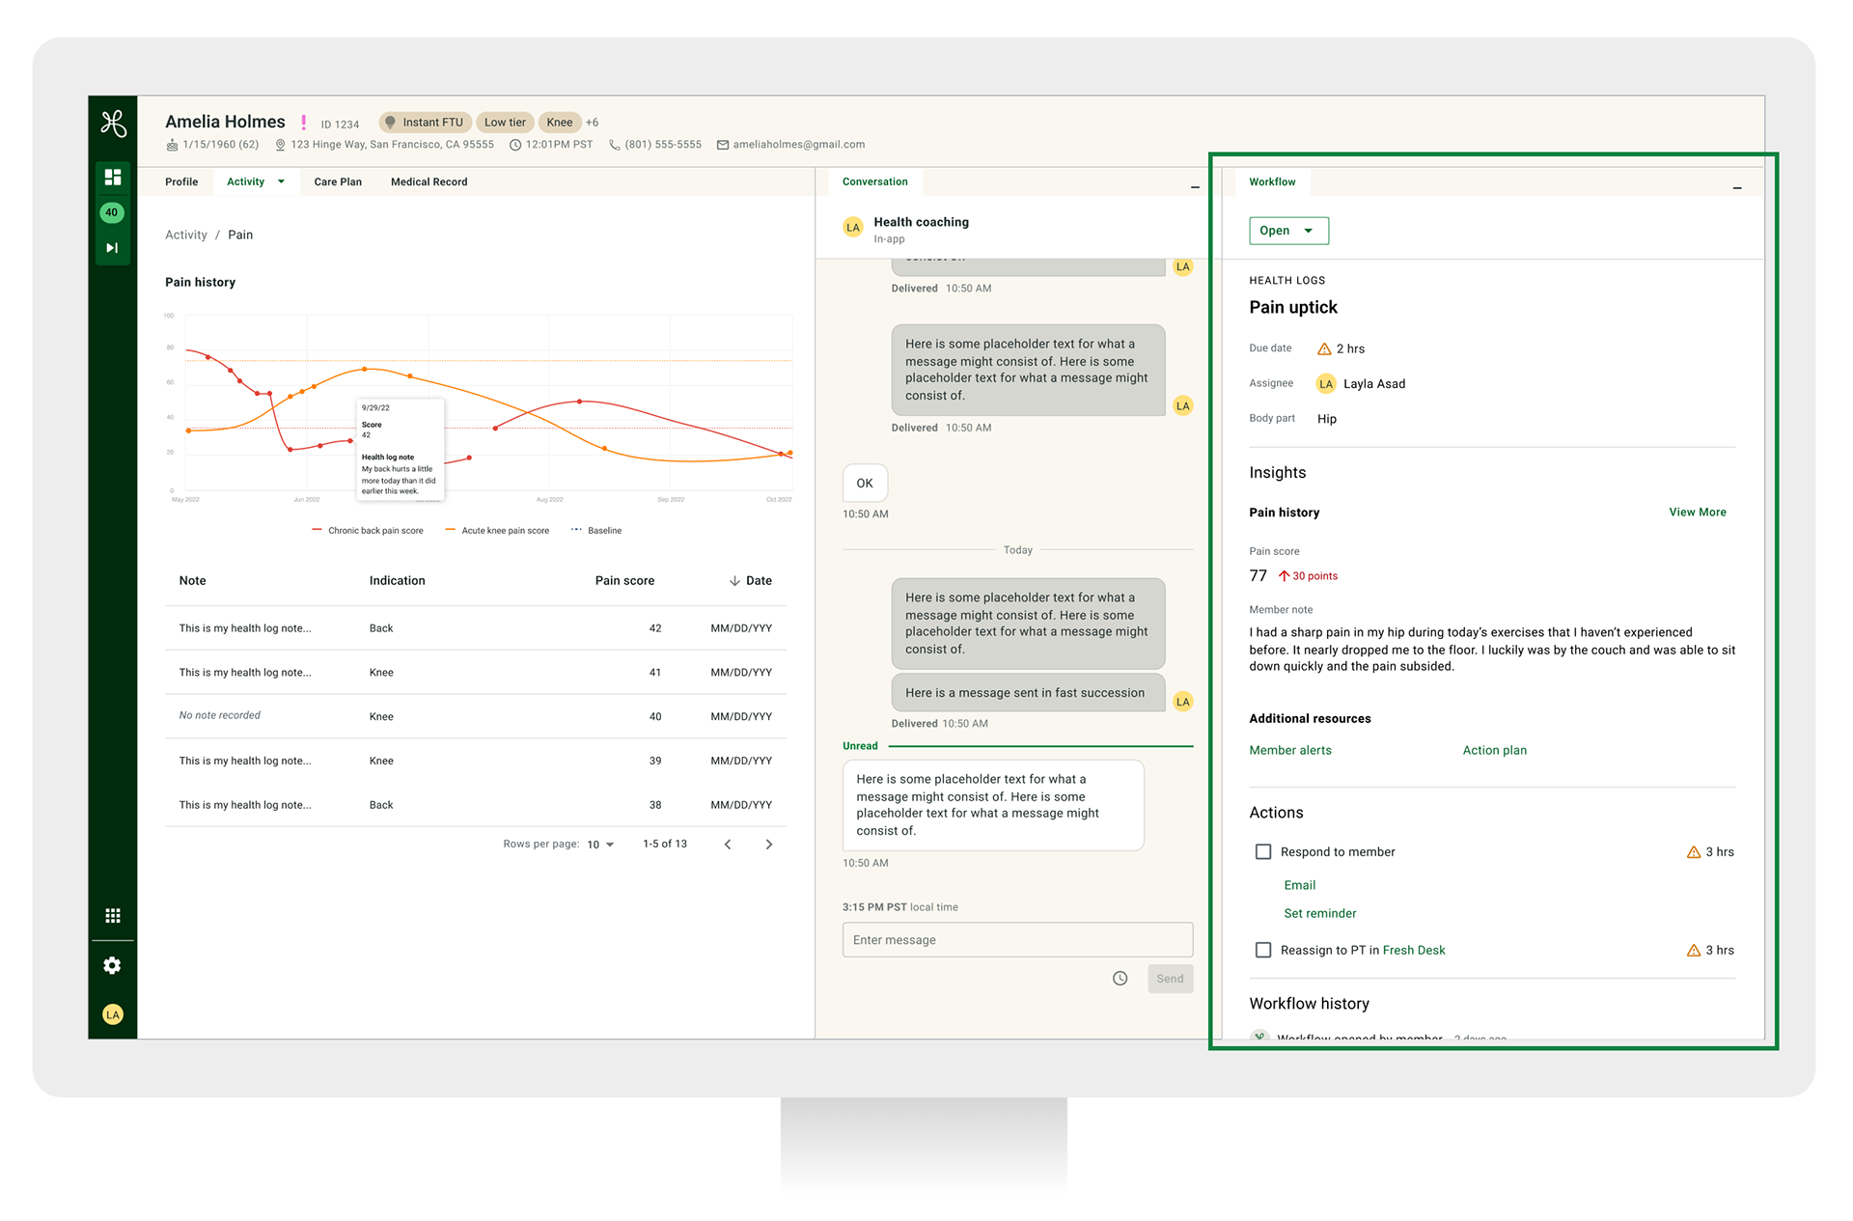Viewport: 1853px width, 1221px height.
Task: Open the Hinge Health logo home
Action: point(113,124)
